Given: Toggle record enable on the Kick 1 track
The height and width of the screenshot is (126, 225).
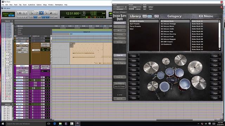Looking at the screenshot, I should coord(18,68).
